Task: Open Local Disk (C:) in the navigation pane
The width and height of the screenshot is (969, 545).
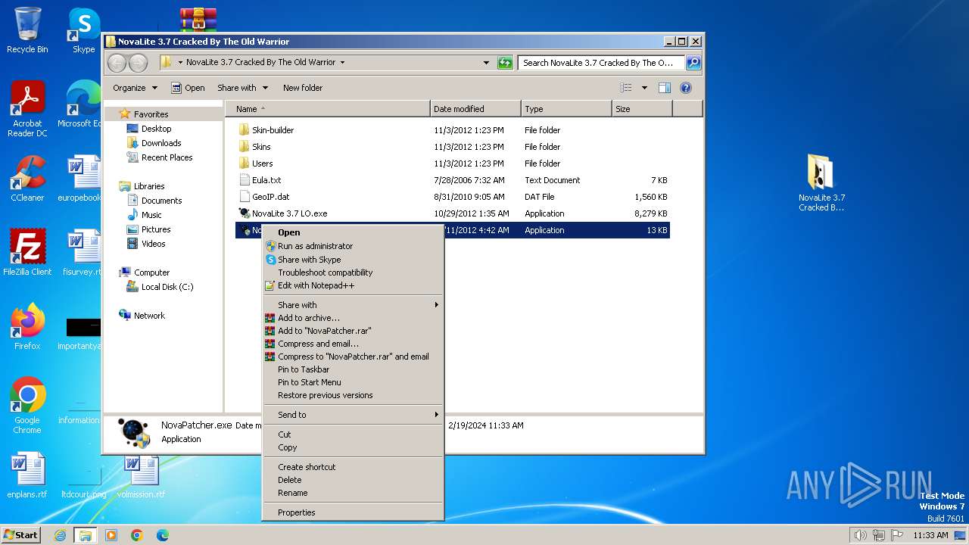Action: pyautogui.click(x=167, y=287)
